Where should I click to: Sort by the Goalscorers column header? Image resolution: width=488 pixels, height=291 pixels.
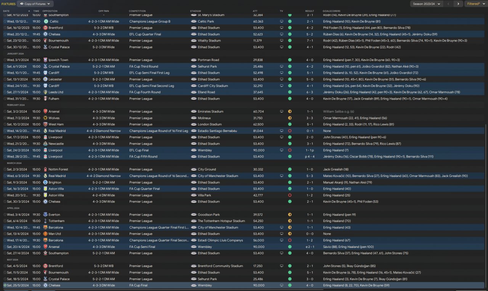(331, 11)
